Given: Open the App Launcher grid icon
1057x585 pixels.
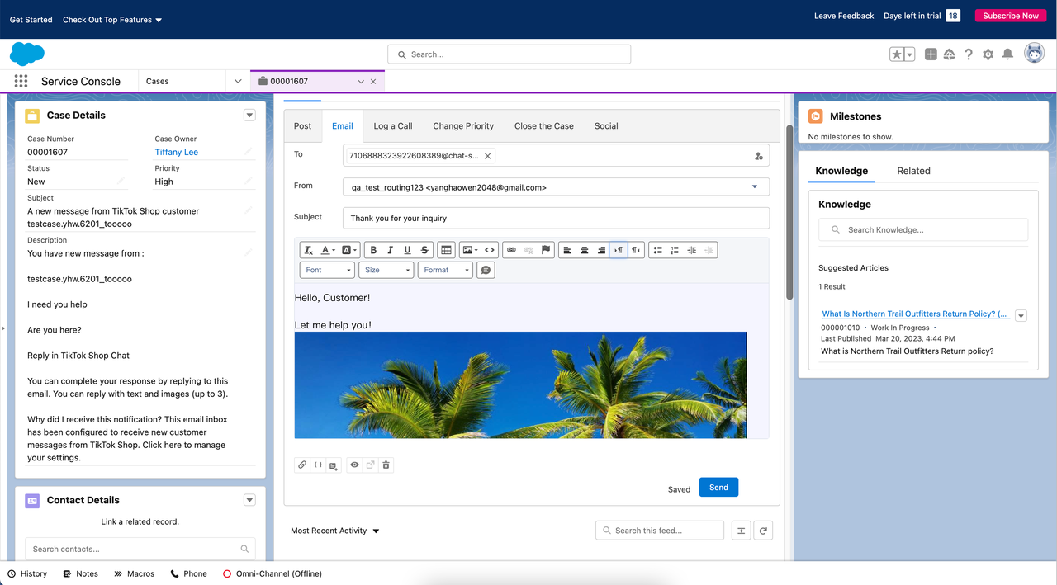Looking at the screenshot, I should 21,81.
